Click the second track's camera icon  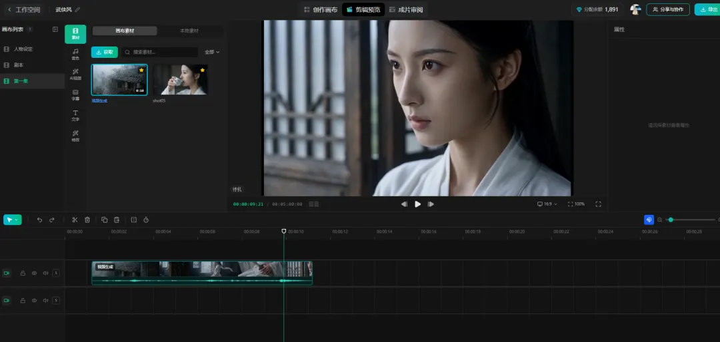[7, 301]
